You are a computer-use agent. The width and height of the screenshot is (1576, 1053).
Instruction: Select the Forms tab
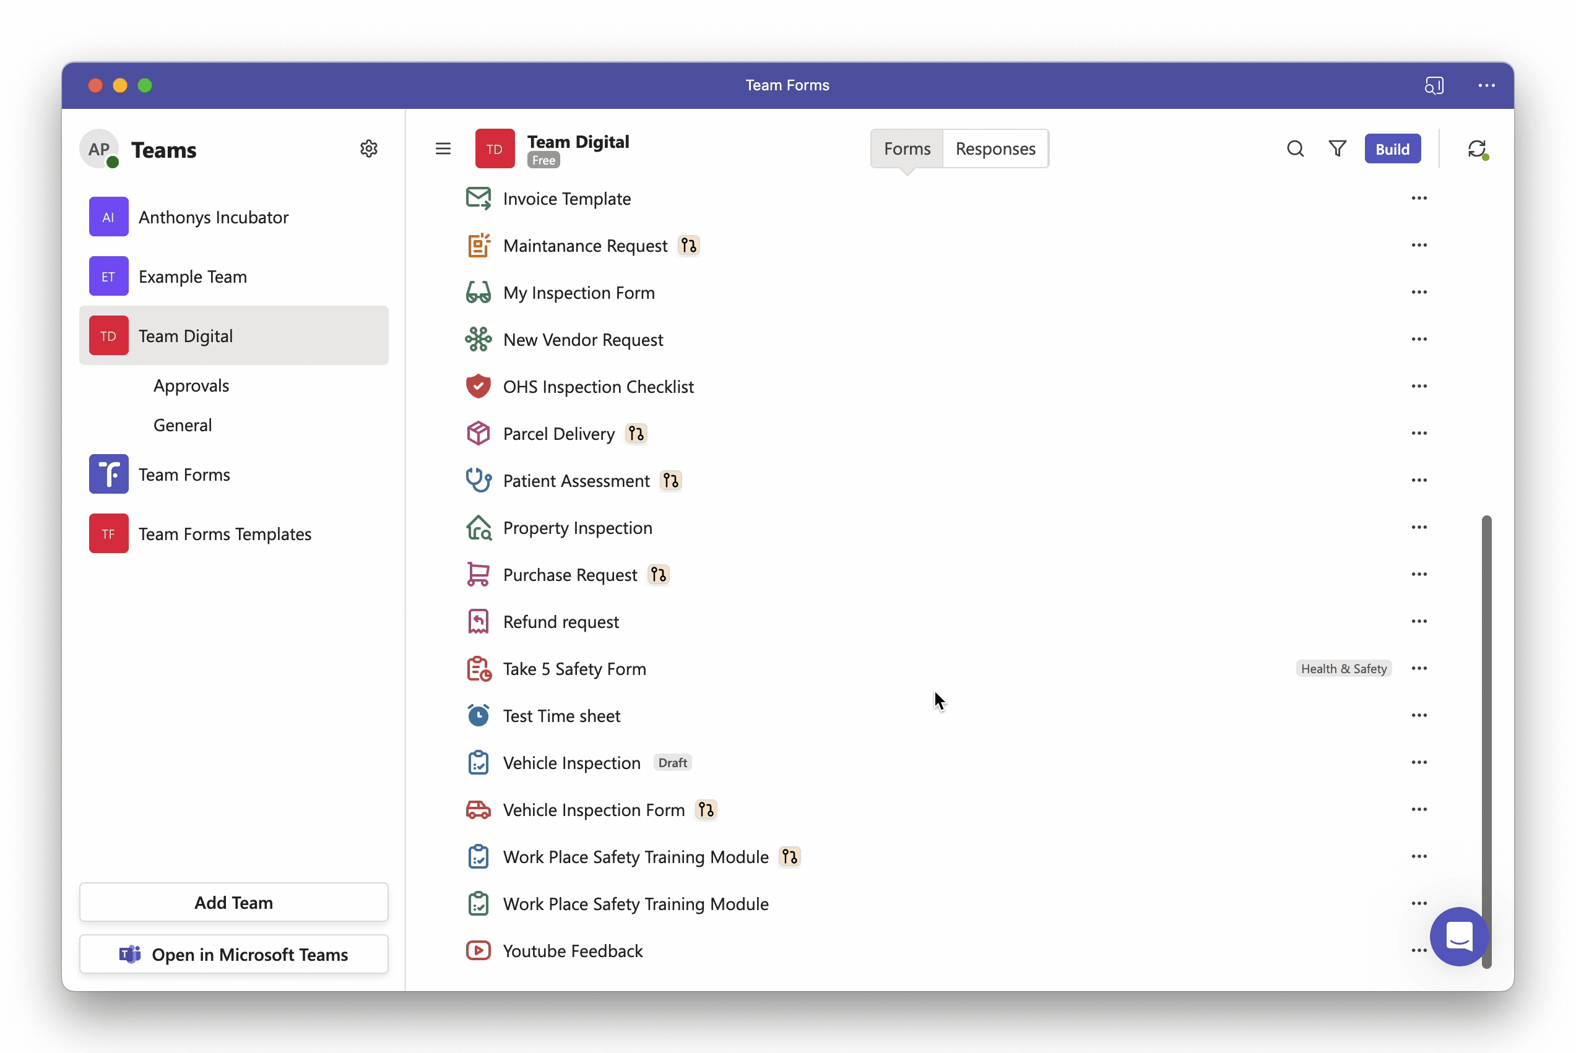pyautogui.click(x=907, y=148)
